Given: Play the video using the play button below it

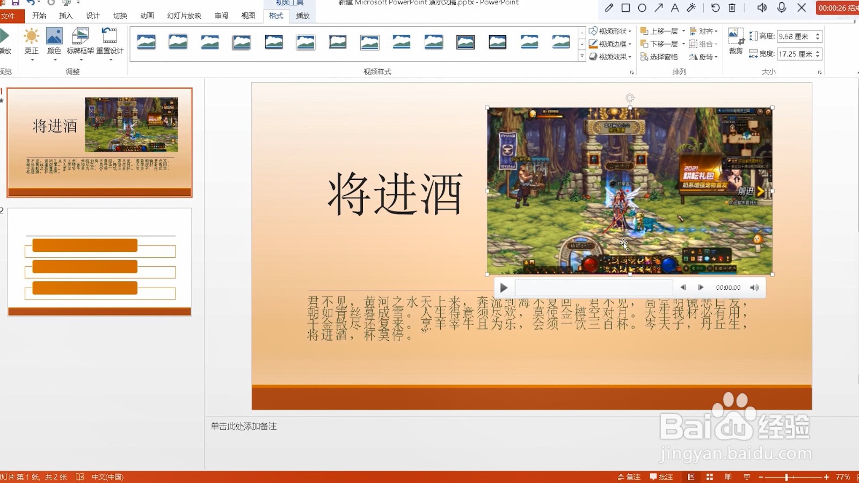Looking at the screenshot, I should coord(504,288).
